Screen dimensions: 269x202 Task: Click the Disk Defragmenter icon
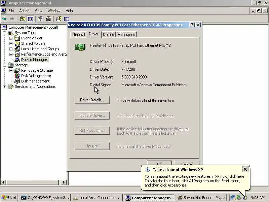coord(17,76)
